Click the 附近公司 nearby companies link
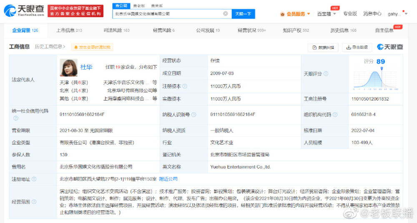 click(168, 179)
